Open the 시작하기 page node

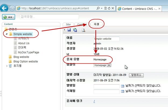coord(23,38)
